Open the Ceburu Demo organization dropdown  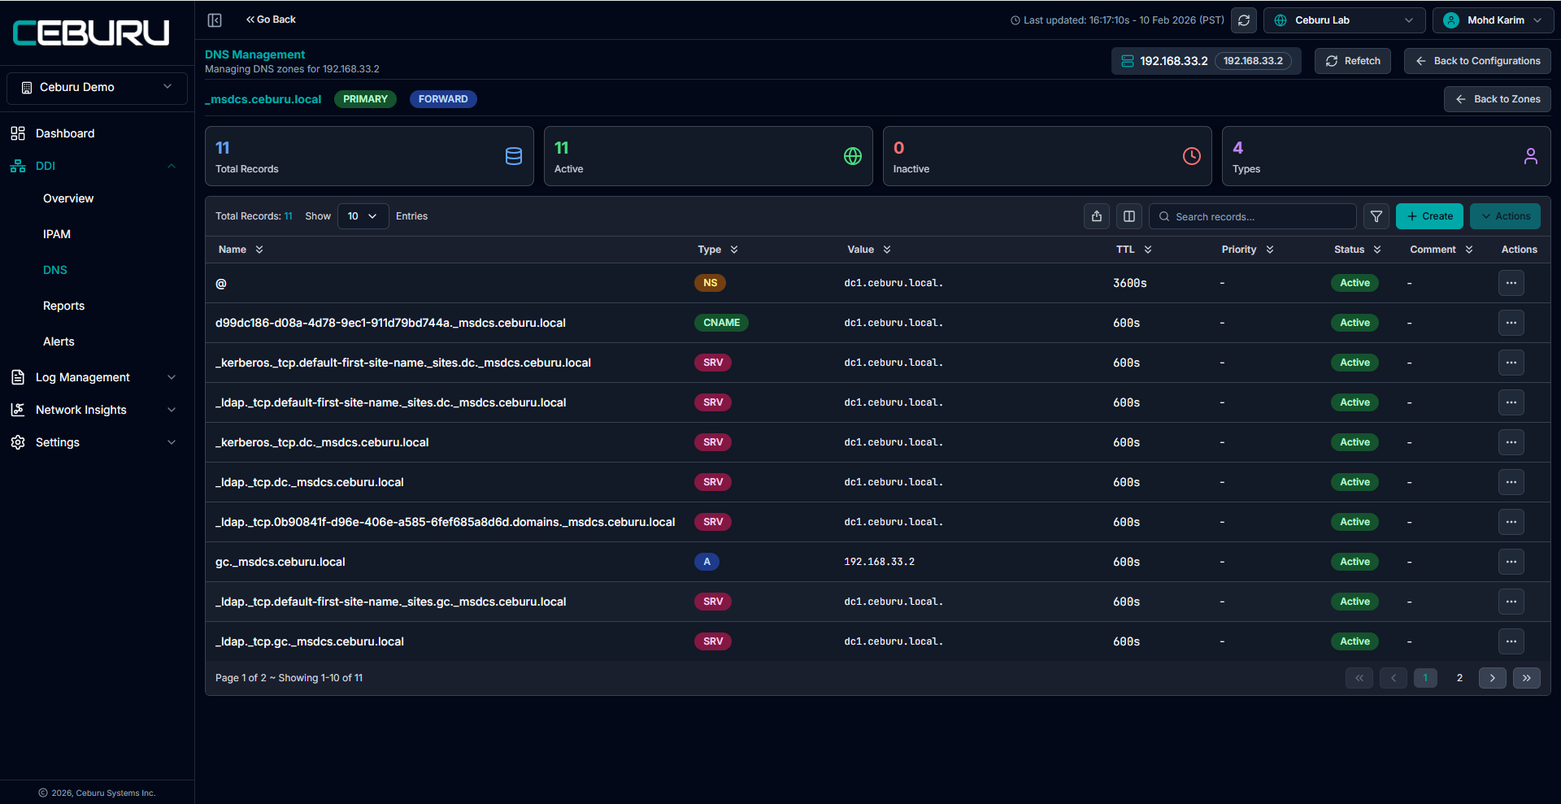pyautogui.click(x=97, y=88)
